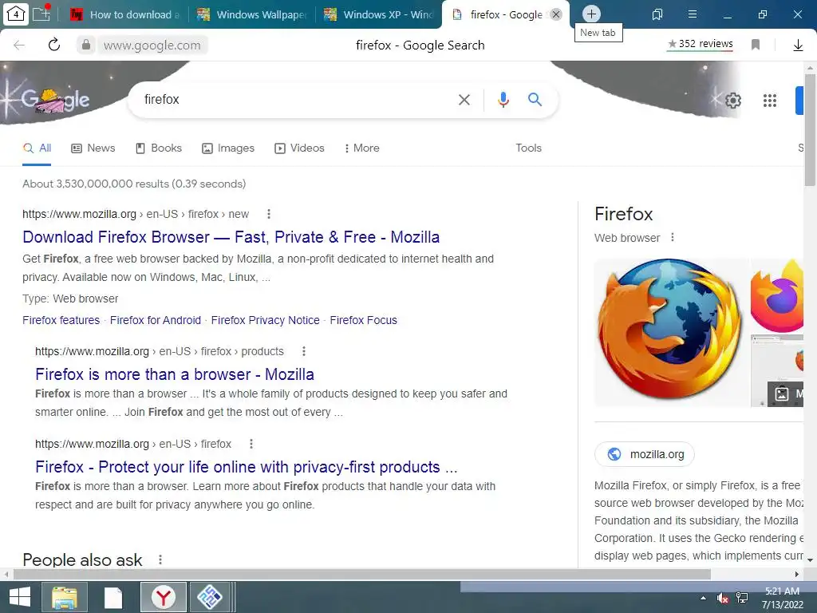Open the browser hamburger menu

[693, 14]
